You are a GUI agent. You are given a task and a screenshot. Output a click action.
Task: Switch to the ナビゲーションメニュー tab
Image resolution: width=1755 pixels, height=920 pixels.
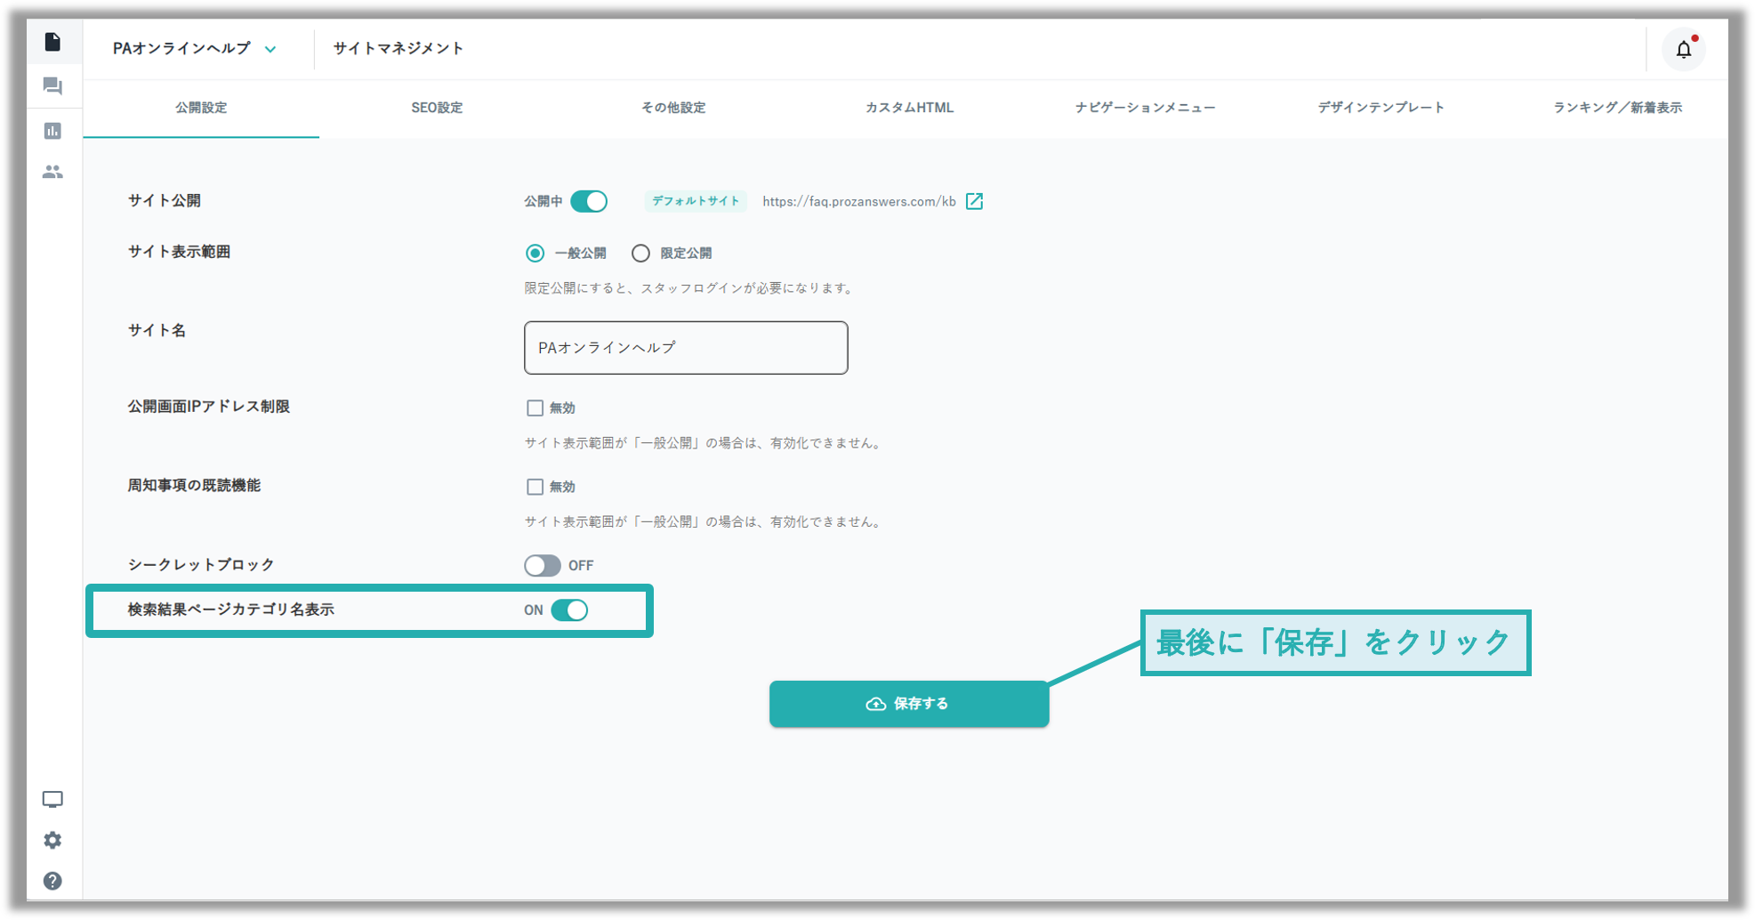tap(1145, 108)
